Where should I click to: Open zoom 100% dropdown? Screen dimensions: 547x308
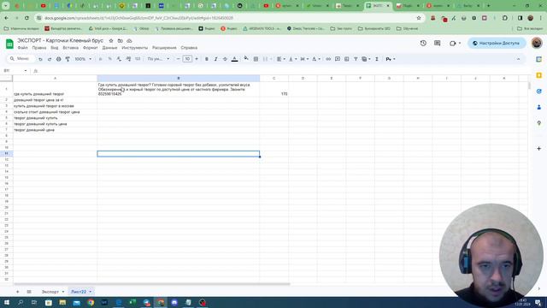pos(83,59)
